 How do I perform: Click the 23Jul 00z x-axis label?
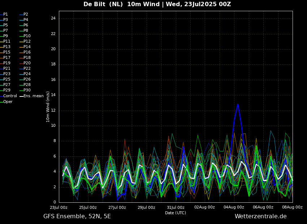pos(59,207)
